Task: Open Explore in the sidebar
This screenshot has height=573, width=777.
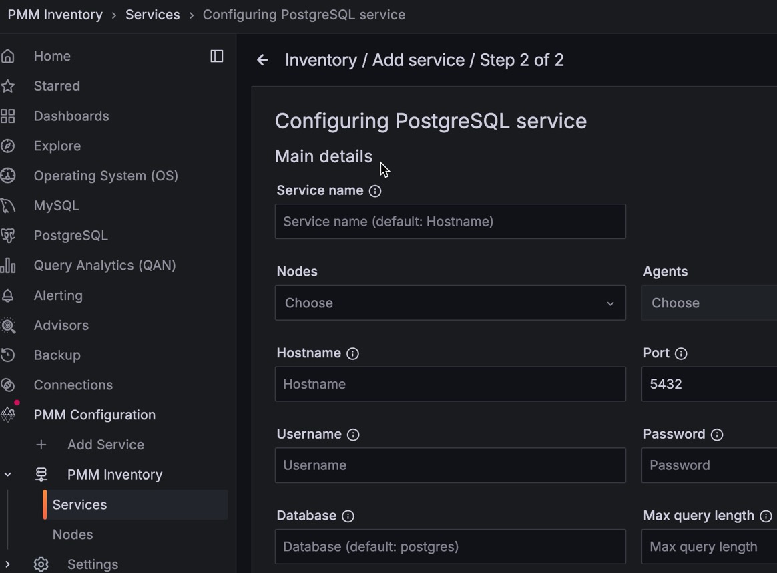Action: [57, 146]
